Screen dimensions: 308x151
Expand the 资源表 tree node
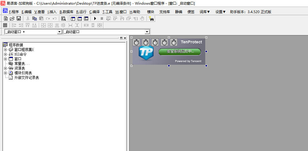5,69
